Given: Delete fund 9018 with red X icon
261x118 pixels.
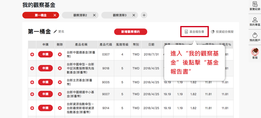Looking at the screenshot, I should pyautogui.click(x=60, y=68).
